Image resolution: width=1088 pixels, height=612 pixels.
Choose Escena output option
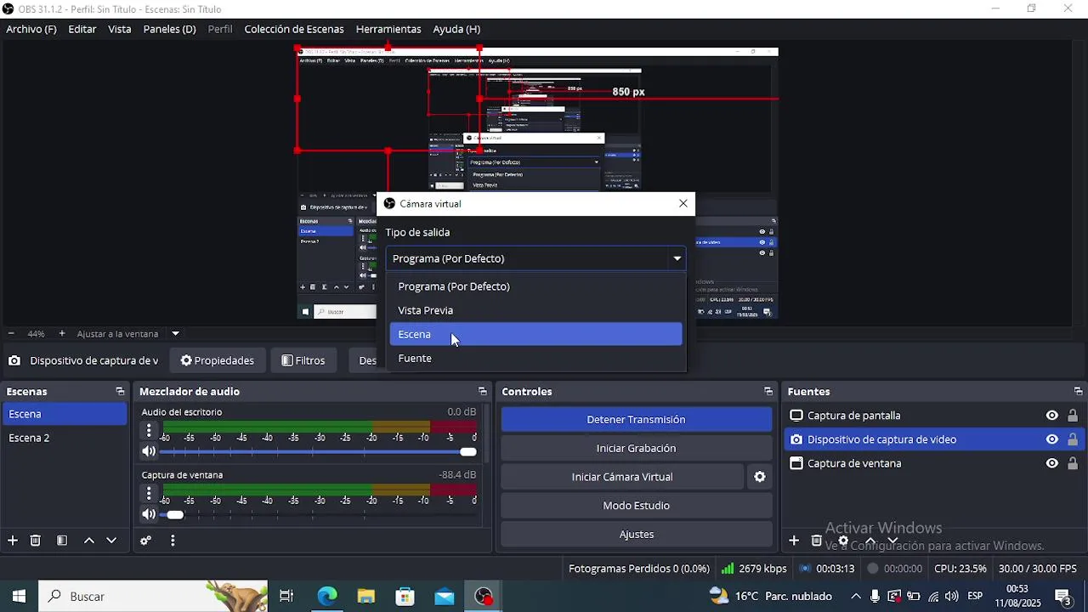(x=535, y=334)
